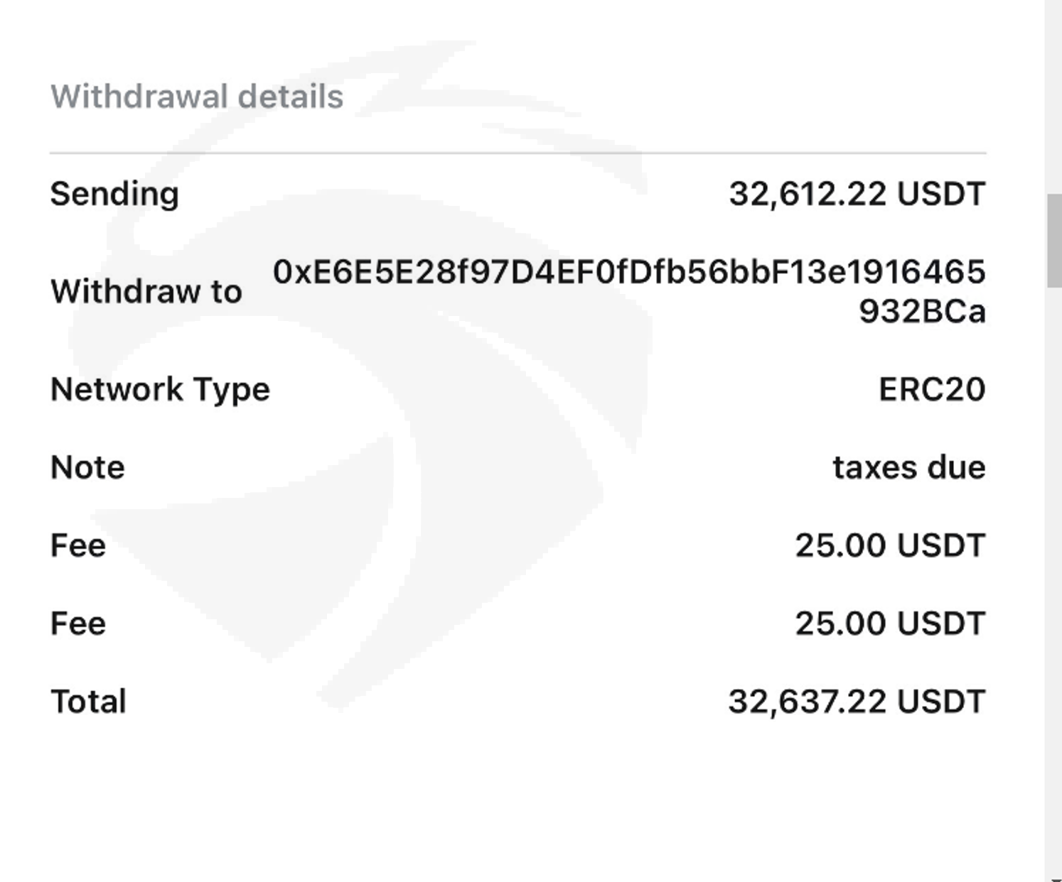The height and width of the screenshot is (882, 1062).
Task: Click the scrollbar track below the thumb
Action: click(1053, 568)
